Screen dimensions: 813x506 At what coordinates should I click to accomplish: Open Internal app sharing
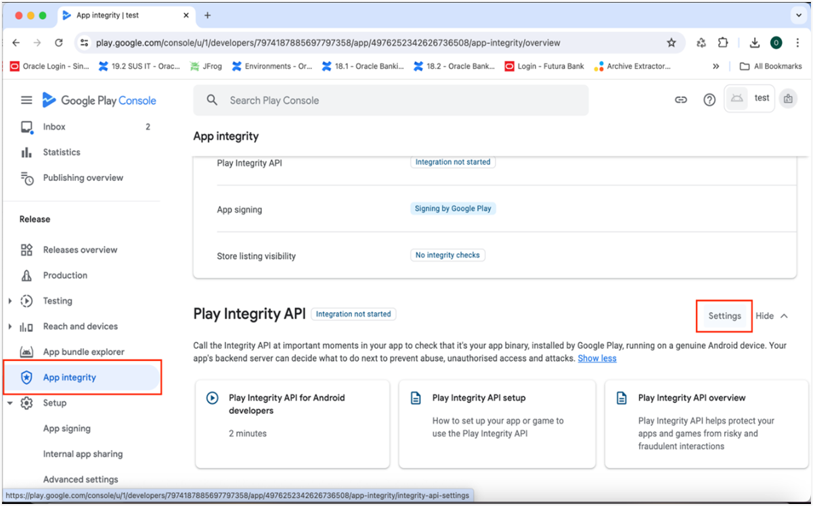click(83, 455)
